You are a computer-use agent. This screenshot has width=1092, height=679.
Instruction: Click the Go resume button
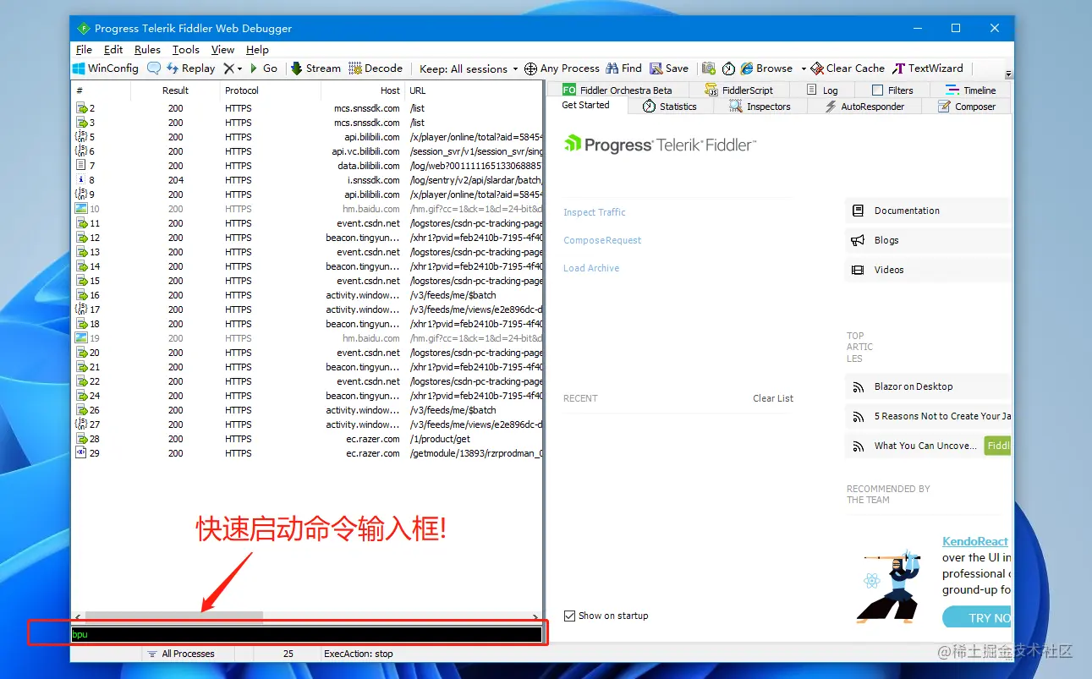(x=263, y=68)
